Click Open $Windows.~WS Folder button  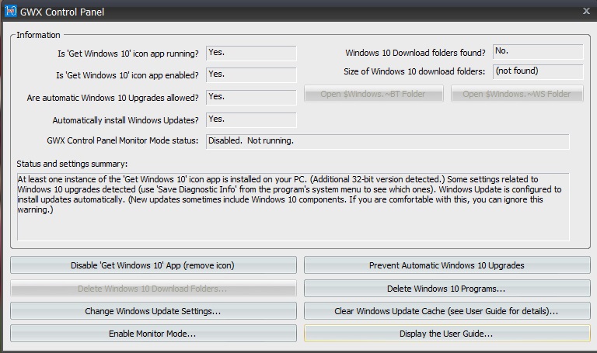click(x=516, y=94)
